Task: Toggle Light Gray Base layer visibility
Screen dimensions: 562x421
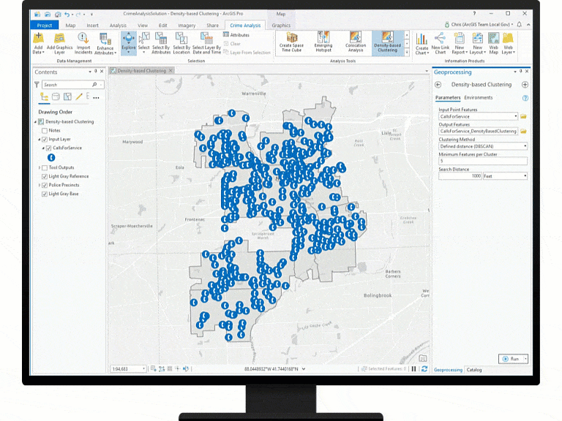Action: (45, 194)
